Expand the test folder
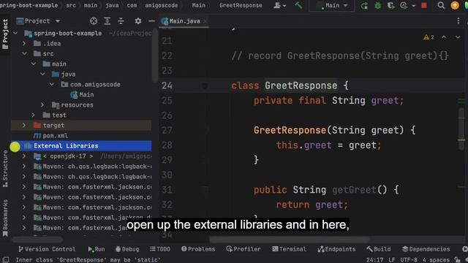 [34, 115]
